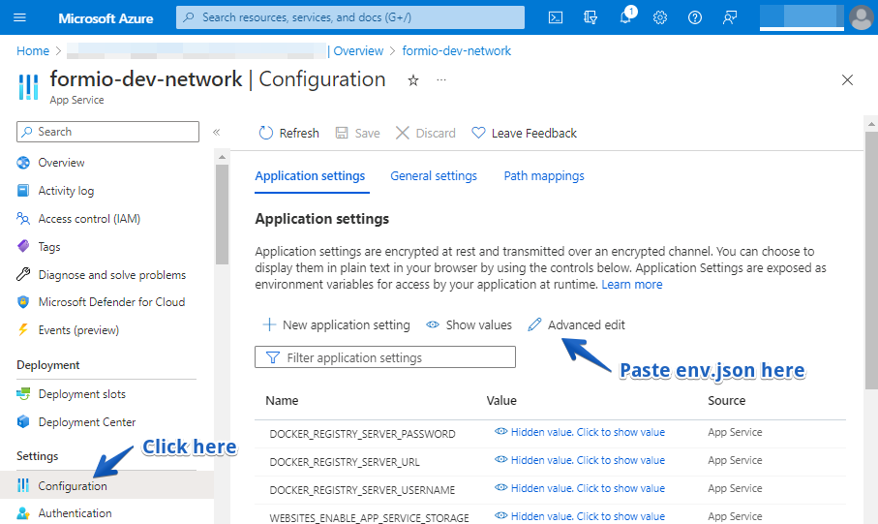Close the Configuration blade
The width and height of the screenshot is (878, 524).
tap(847, 80)
